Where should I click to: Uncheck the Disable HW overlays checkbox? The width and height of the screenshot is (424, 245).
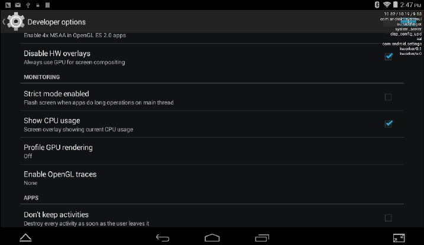point(389,57)
